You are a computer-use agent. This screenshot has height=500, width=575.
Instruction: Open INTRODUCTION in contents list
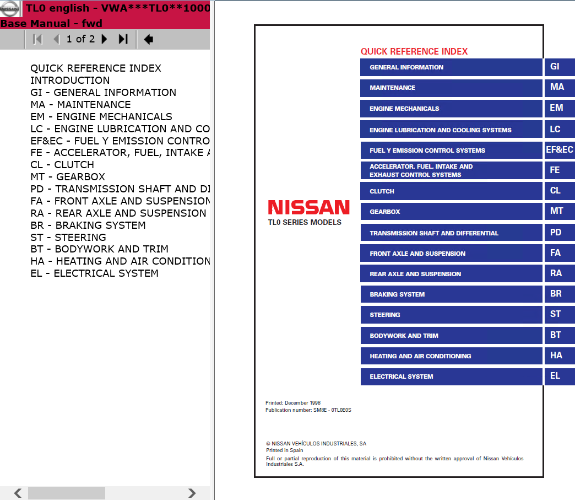click(x=70, y=80)
